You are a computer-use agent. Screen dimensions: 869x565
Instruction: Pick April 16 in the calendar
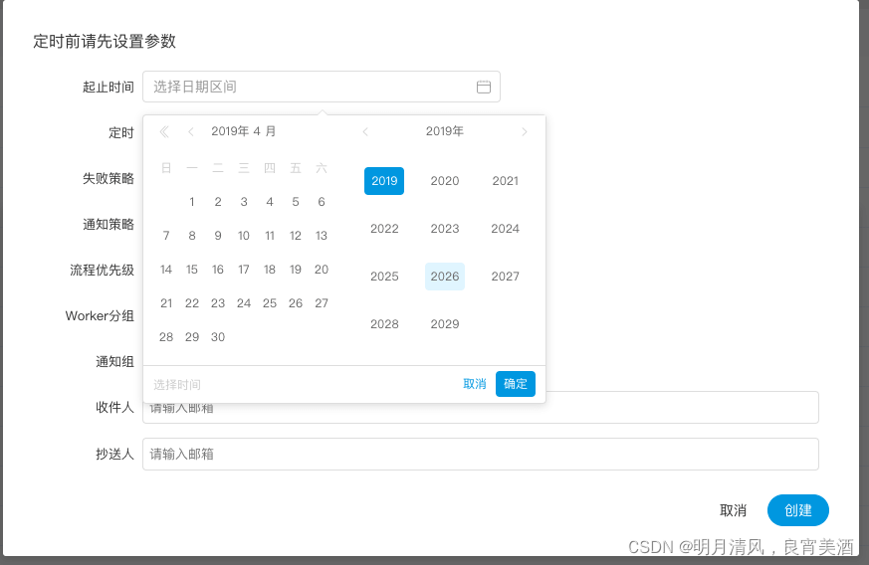pyautogui.click(x=218, y=270)
